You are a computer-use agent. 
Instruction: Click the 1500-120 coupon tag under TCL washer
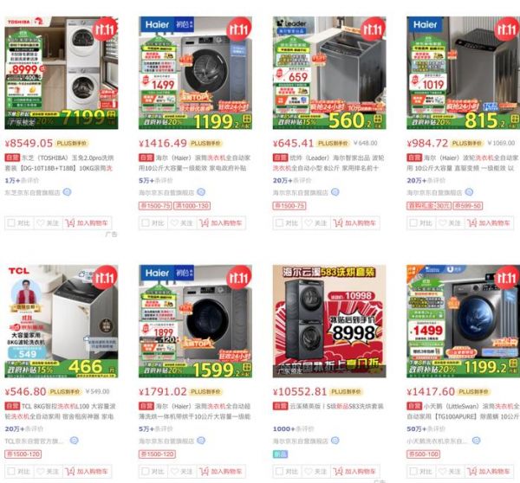(23, 454)
